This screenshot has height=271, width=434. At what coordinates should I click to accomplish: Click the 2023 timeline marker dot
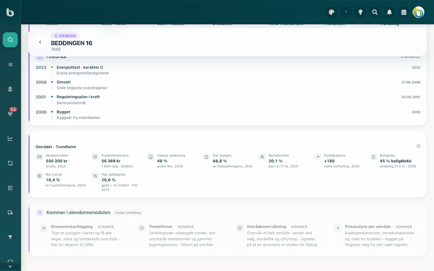52,67
